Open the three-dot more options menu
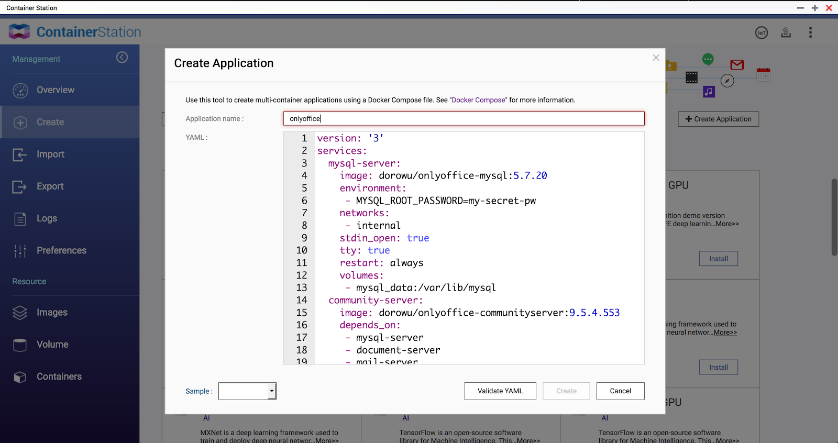This screenshot has width=838, height=443. 810,32
